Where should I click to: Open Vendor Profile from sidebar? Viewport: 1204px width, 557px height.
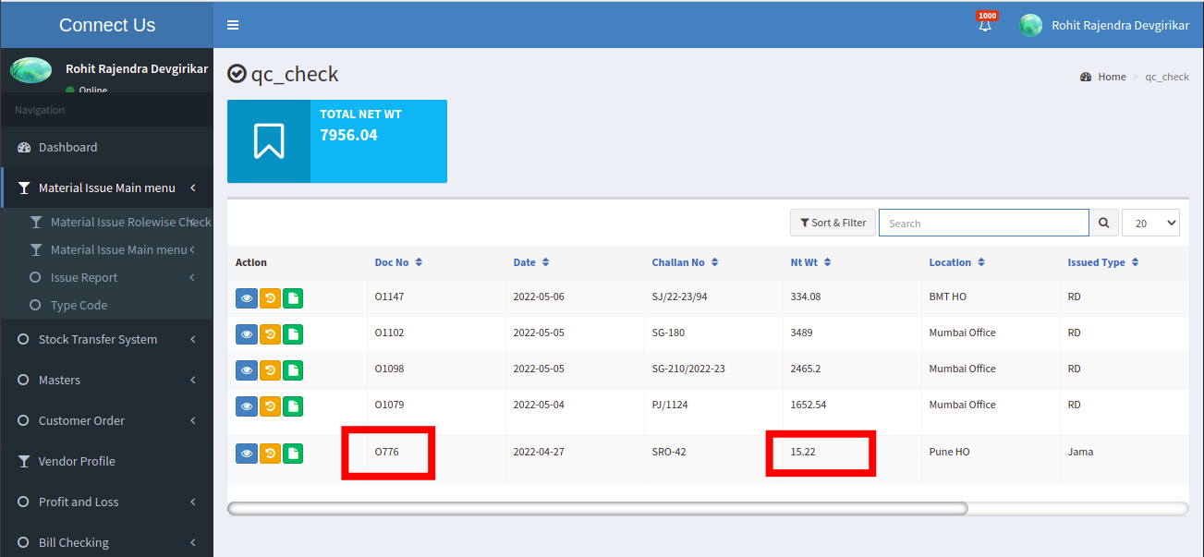(x=107, y=461)
